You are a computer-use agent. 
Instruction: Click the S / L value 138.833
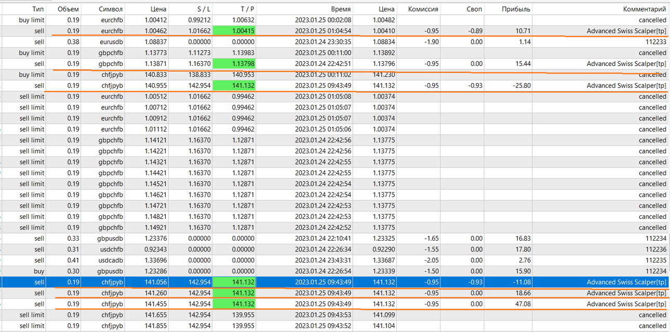(199, 75)
